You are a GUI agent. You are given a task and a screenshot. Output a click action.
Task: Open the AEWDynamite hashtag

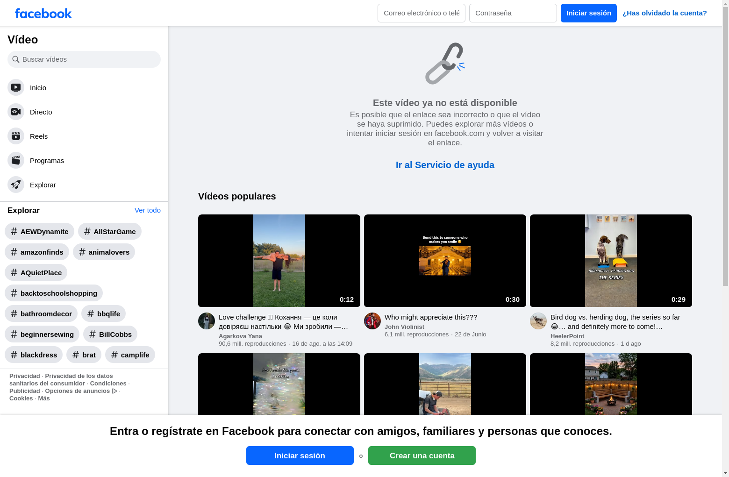[x=39, y=231]
